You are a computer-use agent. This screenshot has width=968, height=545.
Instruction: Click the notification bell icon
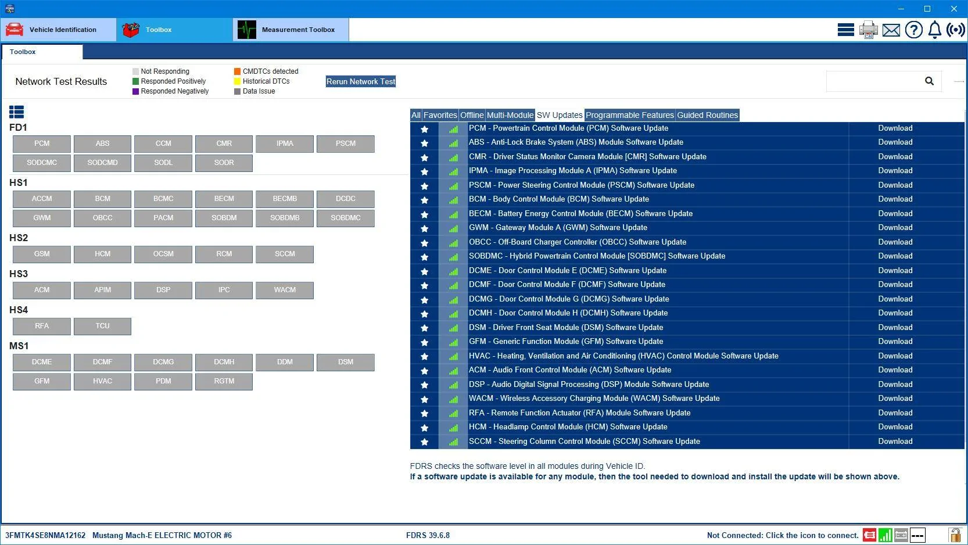point(934,30)
